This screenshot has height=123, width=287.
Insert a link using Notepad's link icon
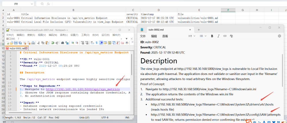(225, 36)
